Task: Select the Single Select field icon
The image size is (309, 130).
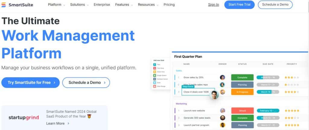Action: [155, 75]
